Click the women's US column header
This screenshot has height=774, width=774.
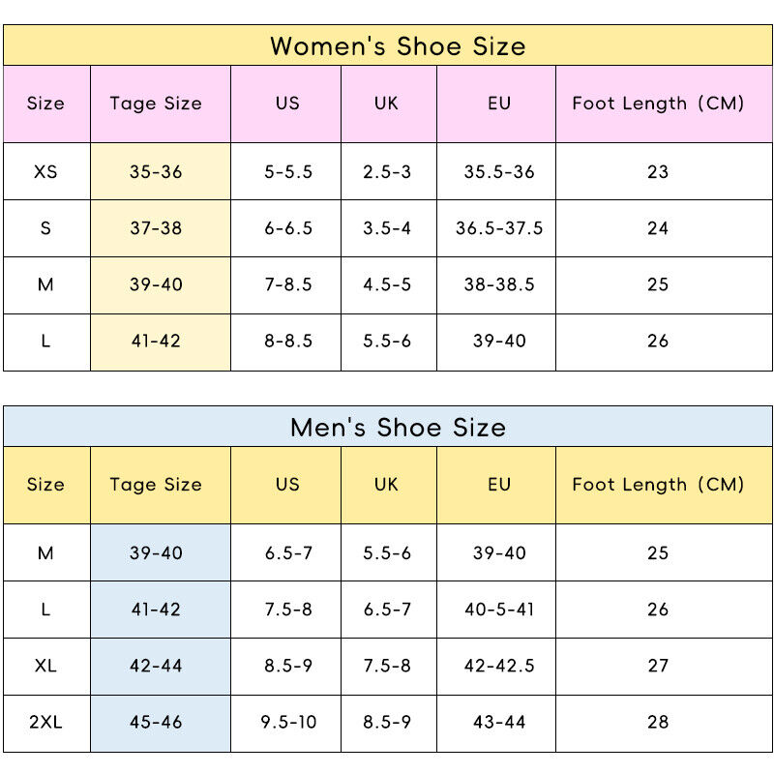[x=285, y=104]
